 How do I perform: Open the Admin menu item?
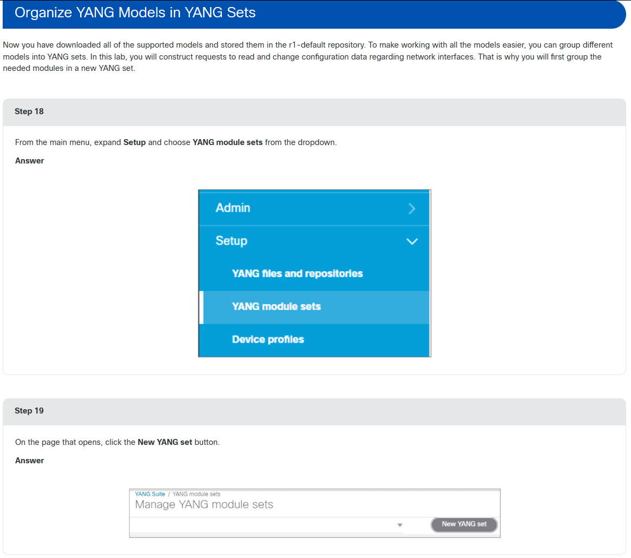[314, 208]
